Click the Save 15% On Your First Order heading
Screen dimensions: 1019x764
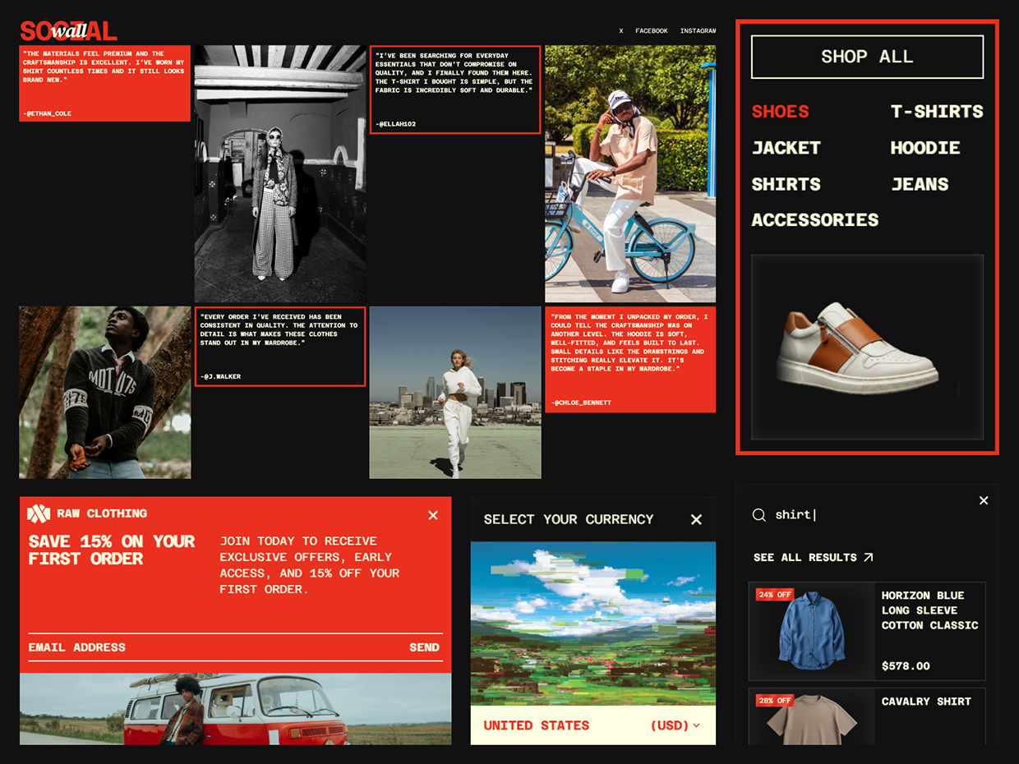112,550
